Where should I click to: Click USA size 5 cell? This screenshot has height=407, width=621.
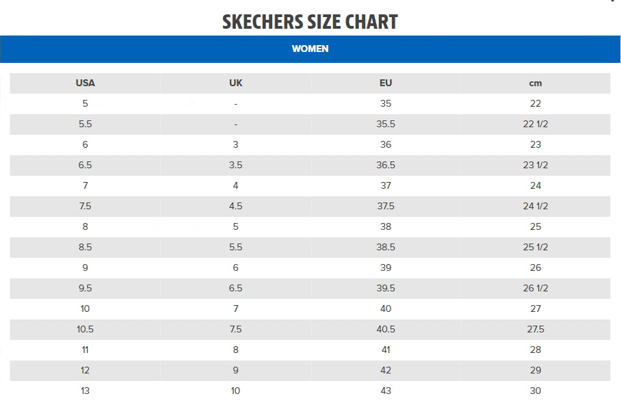(x=85, y=104)
